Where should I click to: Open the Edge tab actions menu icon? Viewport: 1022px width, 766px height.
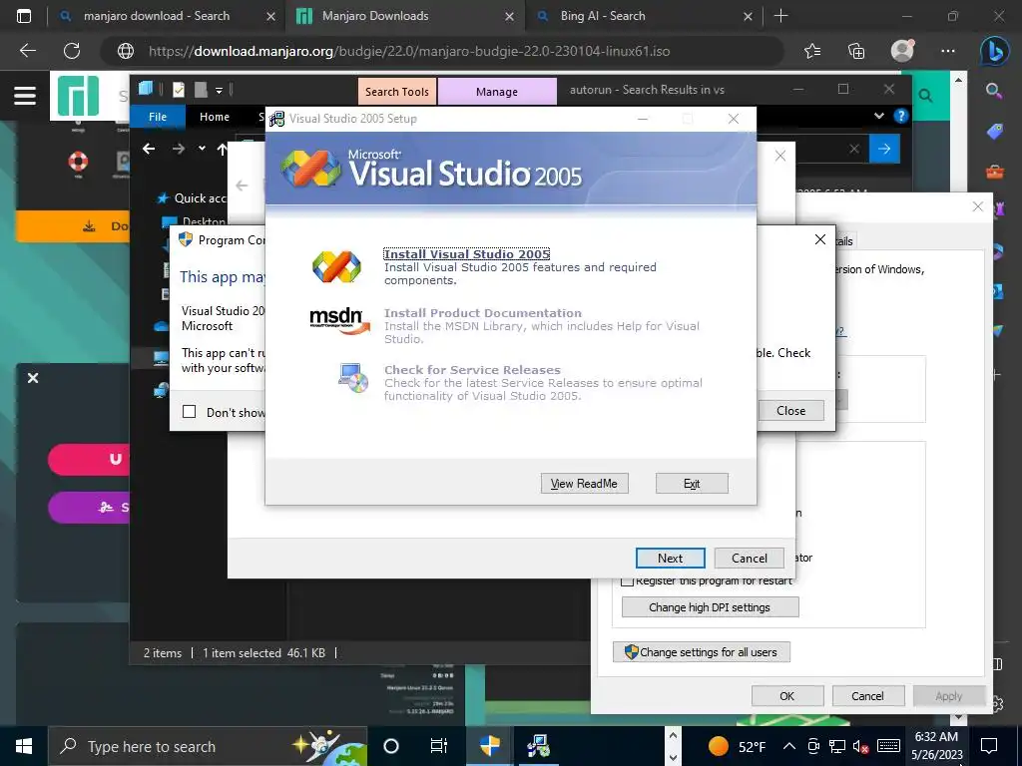24,16
